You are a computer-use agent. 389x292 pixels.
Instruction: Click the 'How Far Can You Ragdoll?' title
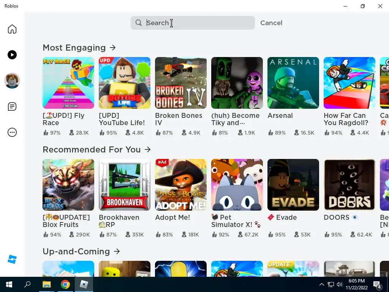tap(346, 119)
